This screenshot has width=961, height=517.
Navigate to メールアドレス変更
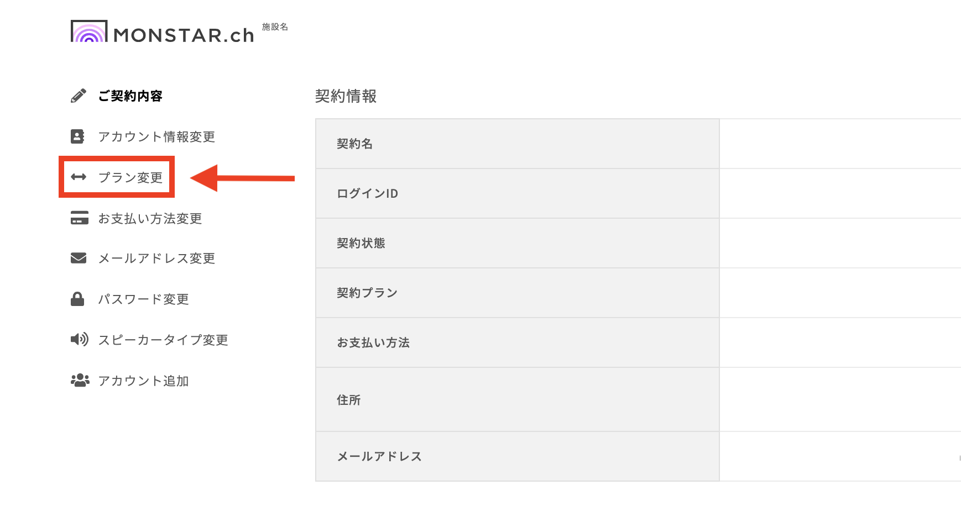click(x=156, y=258)
